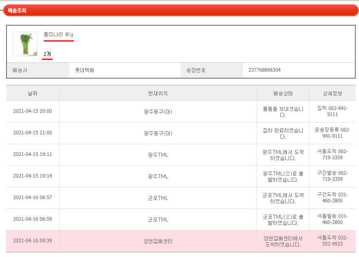359x257 pixels.
Task: Click the status 양천집배센터에서 도착하였습니다
Action: coord(283,242)
